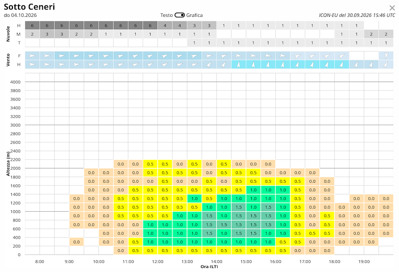
Task: Click the 3000 altitude label
Action: (15, 125)
